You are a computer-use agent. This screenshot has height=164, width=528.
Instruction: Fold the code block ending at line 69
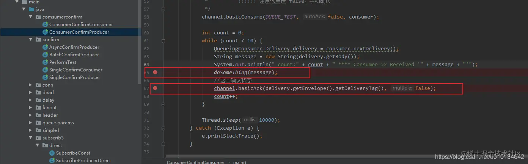(163, 104)
